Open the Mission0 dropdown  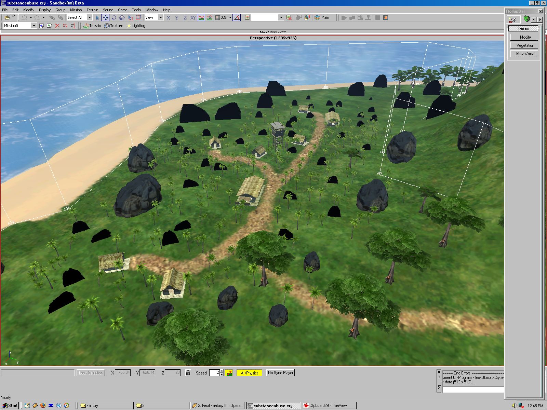[34, 26]
